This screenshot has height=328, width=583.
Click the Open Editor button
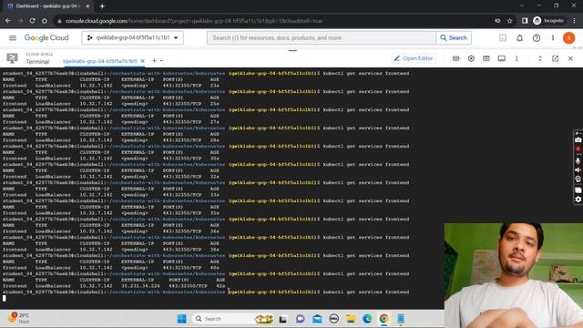(x=414, y=58)
